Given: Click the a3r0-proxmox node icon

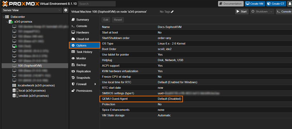Looking at the screenshot, I should pyautogui.click(x=11, y=22).
